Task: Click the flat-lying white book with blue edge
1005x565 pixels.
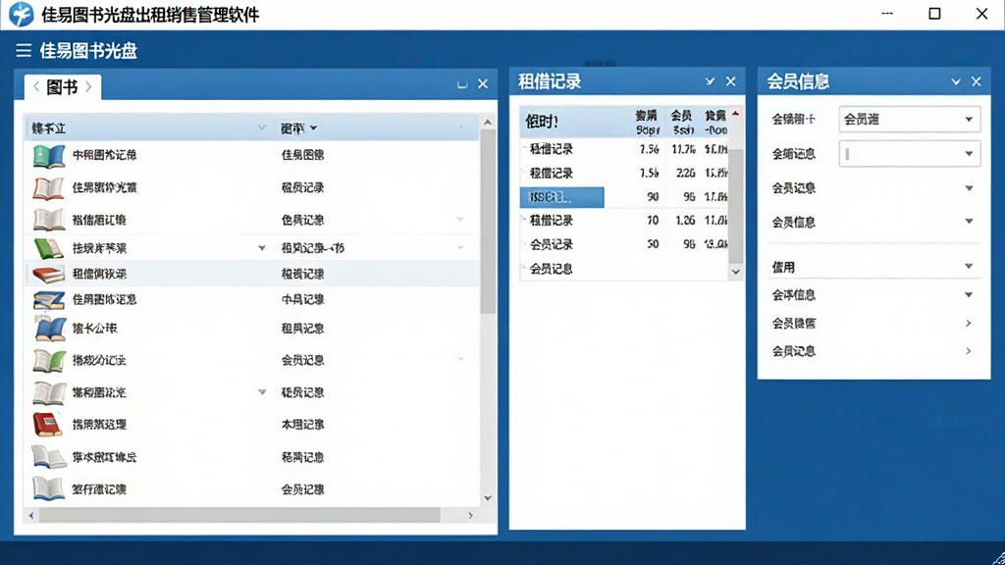Action: 49,457
